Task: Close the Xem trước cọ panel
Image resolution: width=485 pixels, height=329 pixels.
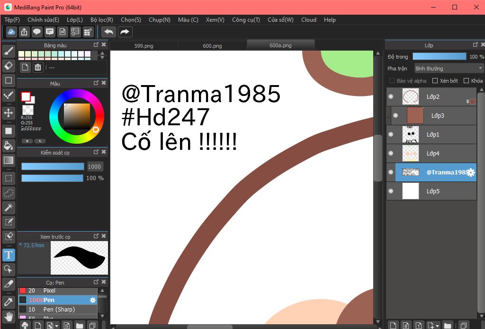Action: [104, 236]
